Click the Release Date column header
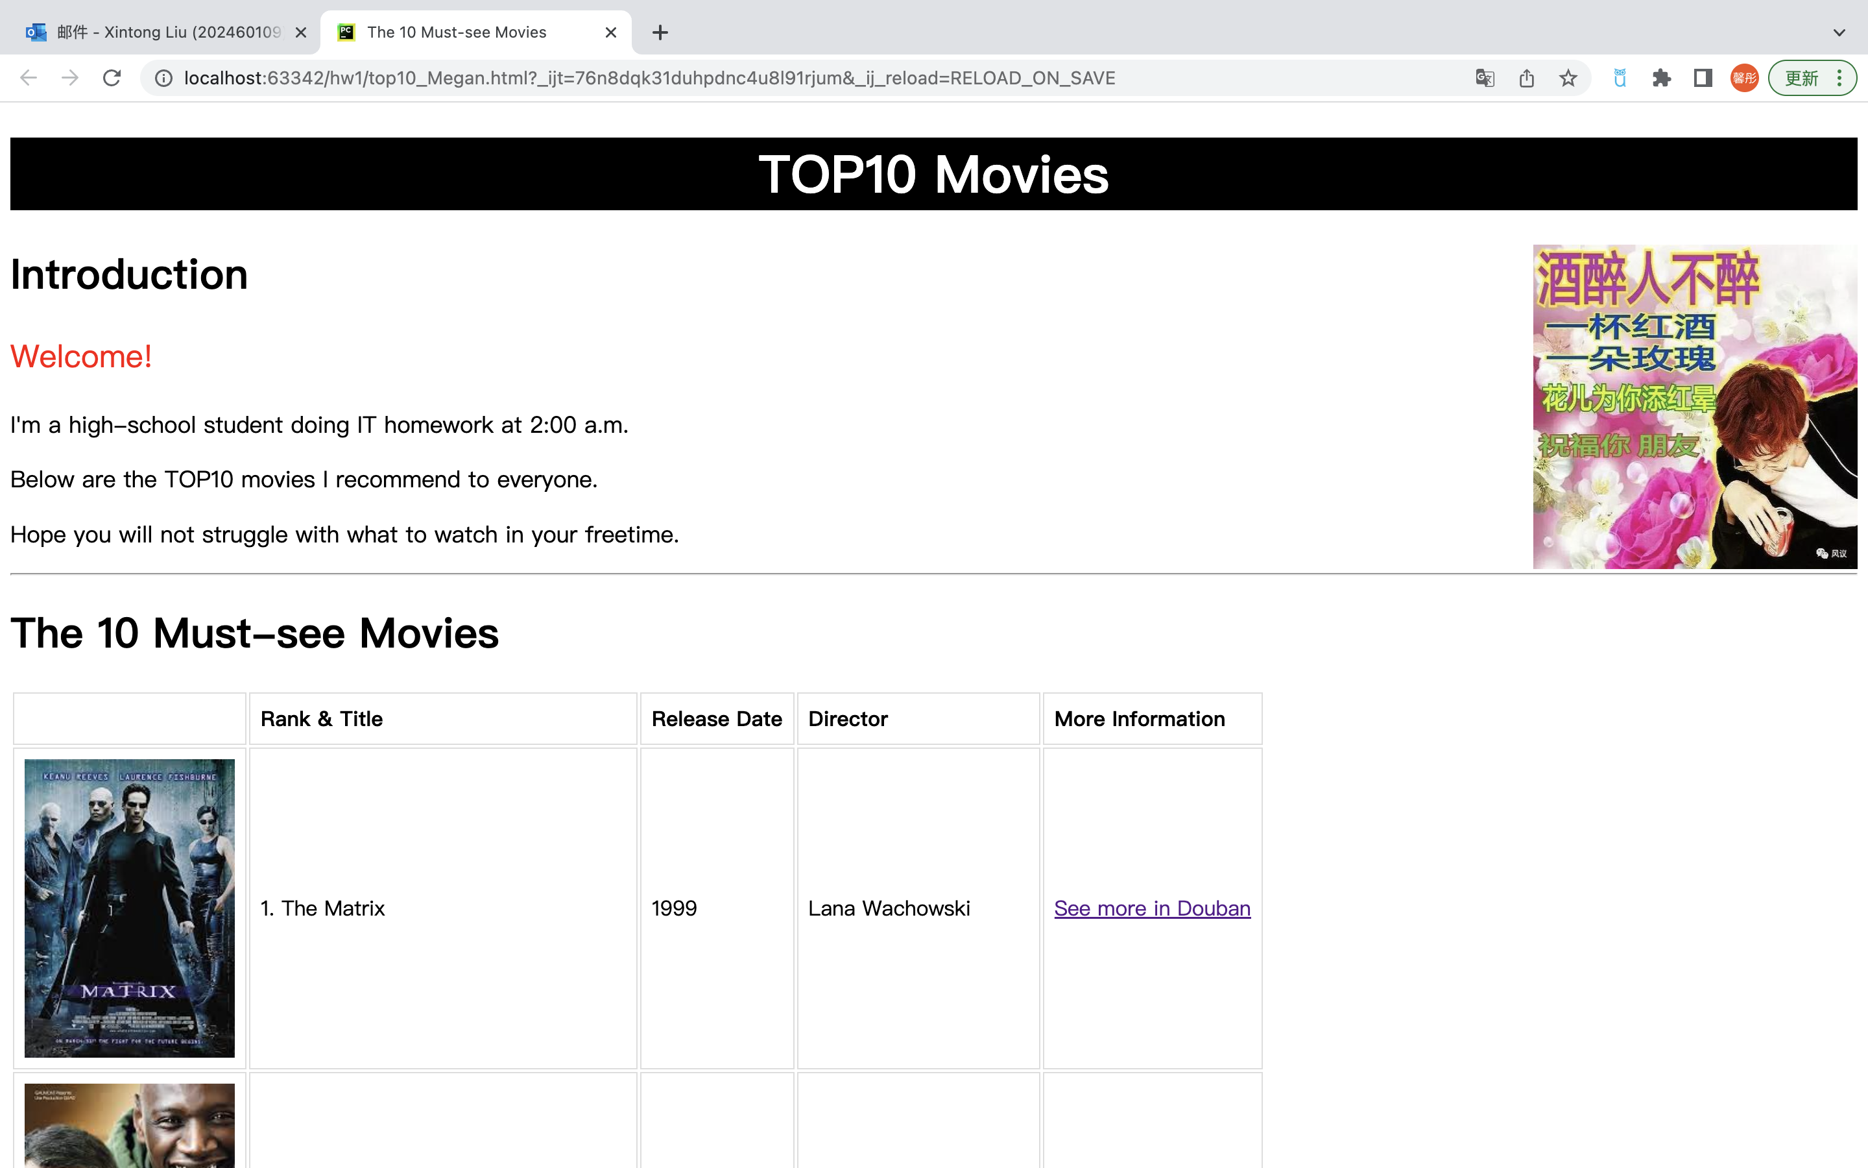Viewport: 1868px width, 1168px height. (717, 719)
